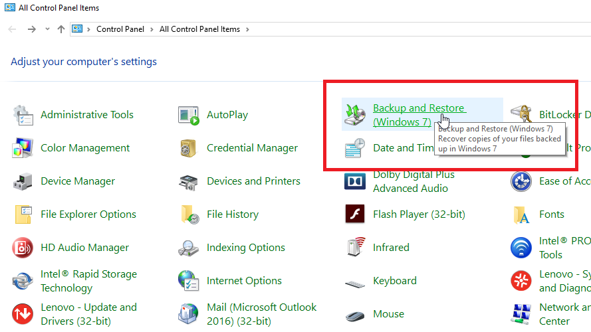Expand the chevron after Control Panel breadcrumb
The height and width of the screenshot is (332, 591).
click(152, 29)
